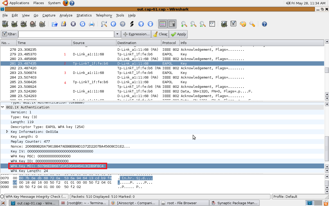
Task: Focus the display filter text field
Action: tap(66, 34)
